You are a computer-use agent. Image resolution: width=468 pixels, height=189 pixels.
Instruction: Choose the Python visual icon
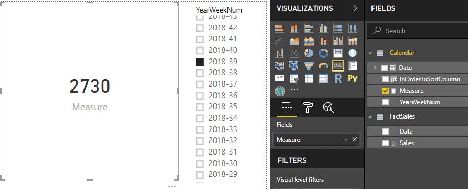[x=353, y=78]
